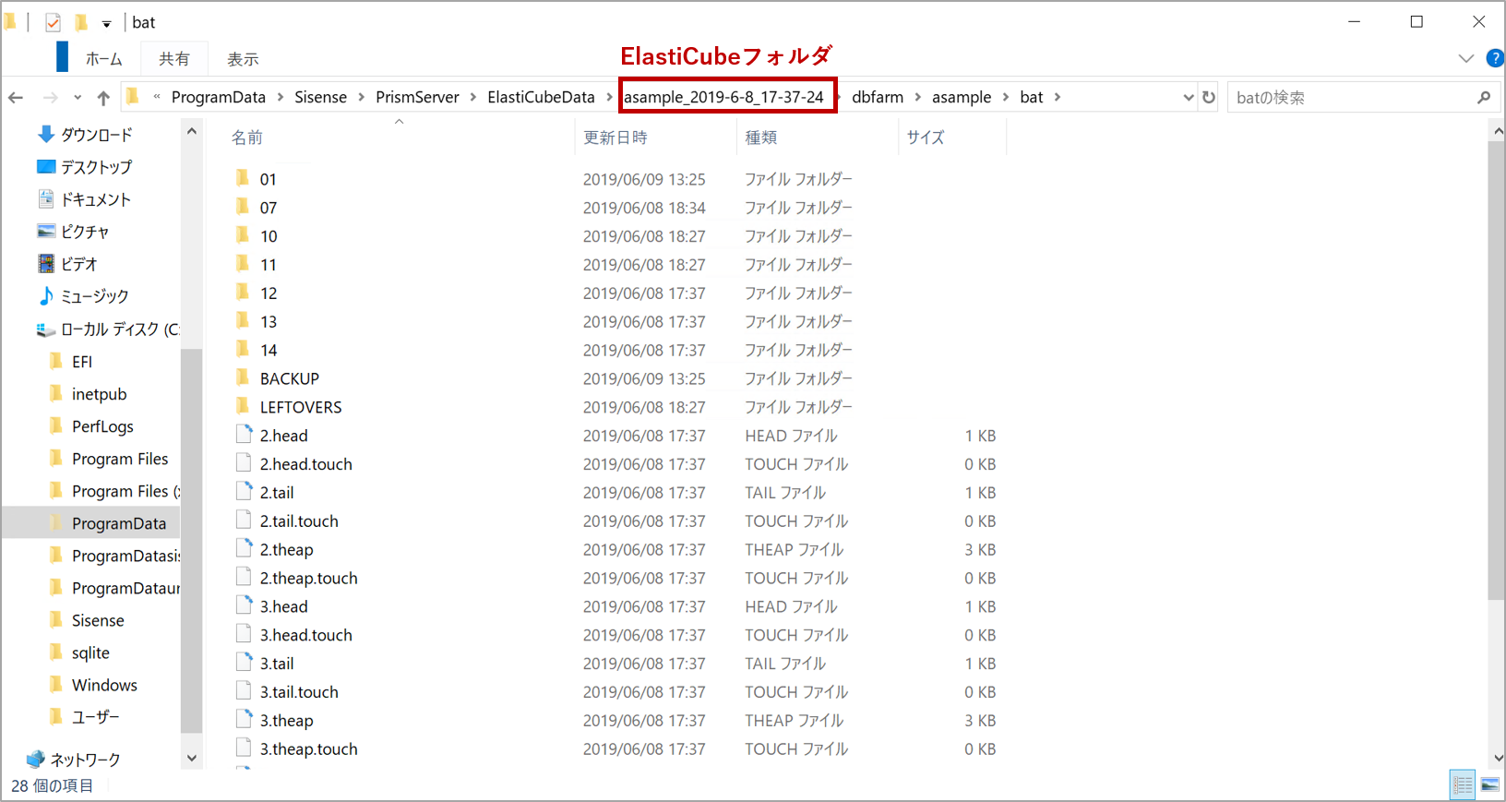Click ElastiCubeData in the address path
The height and width of the screenshot is (802, 1506).
tap(541, 97)
